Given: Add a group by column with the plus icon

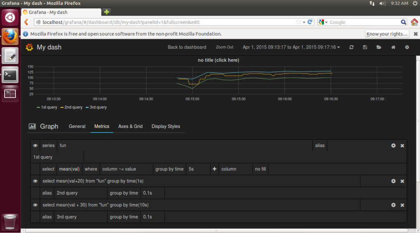Looking at the screenshot, I should [214, 169].
